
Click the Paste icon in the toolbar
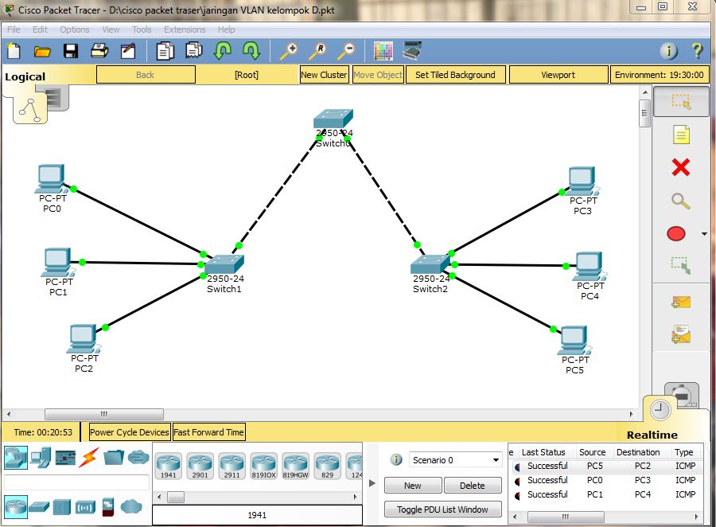tap(193, 50)
